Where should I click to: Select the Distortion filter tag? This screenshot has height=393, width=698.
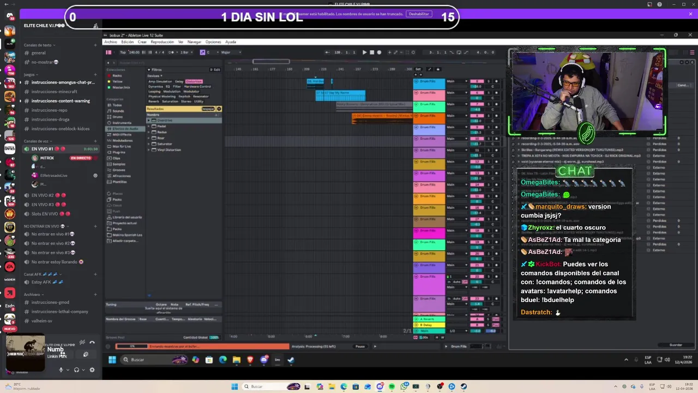(x=194, y=81)
